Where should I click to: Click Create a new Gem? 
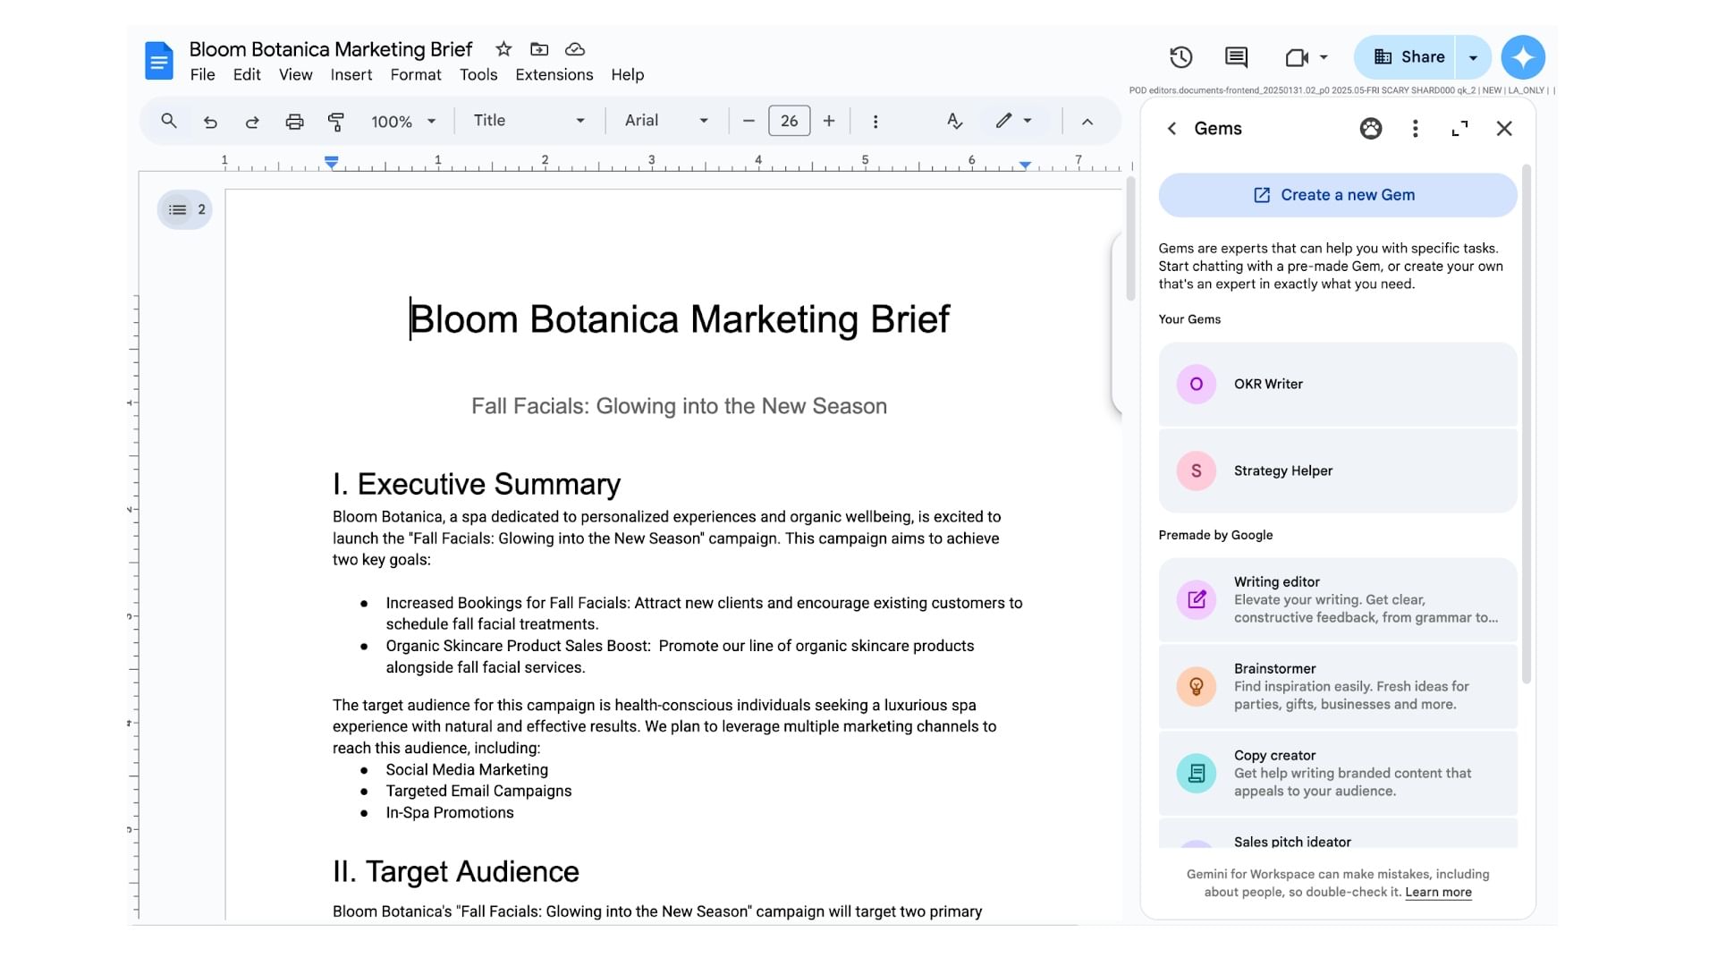click(1336, 195)
